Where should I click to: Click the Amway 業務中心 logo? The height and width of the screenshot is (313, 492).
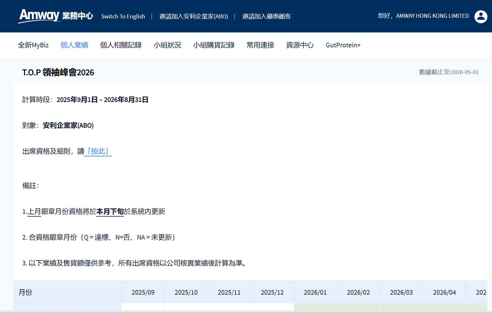56,16
